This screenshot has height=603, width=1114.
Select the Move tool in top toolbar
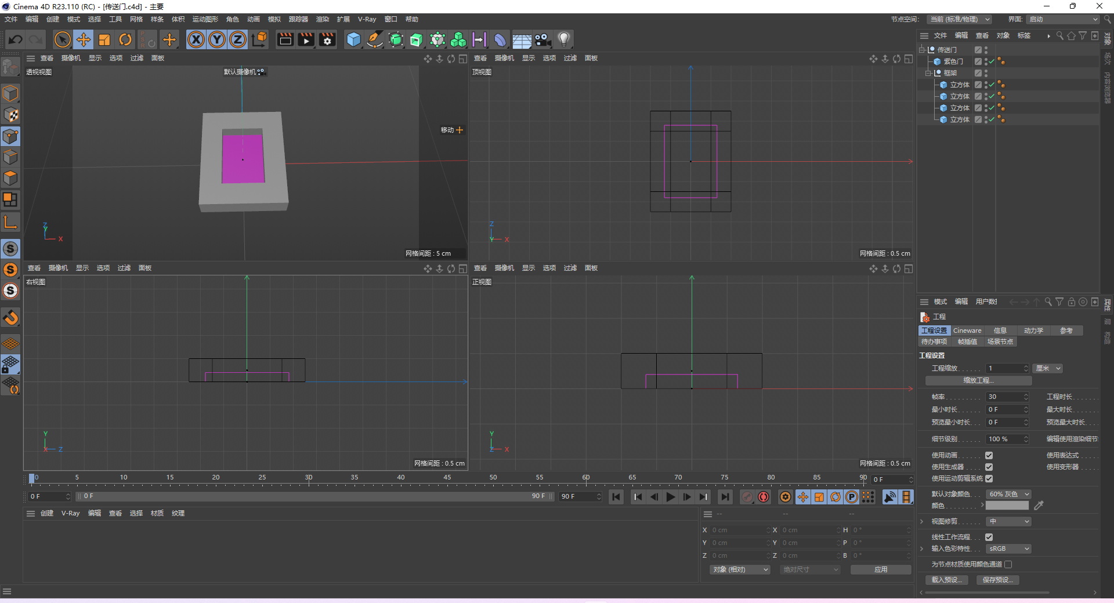coord(83,39)
